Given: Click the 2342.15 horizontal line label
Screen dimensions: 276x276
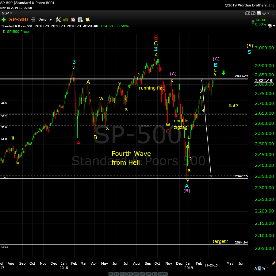Looking at the screenshot, I should 241,176.
